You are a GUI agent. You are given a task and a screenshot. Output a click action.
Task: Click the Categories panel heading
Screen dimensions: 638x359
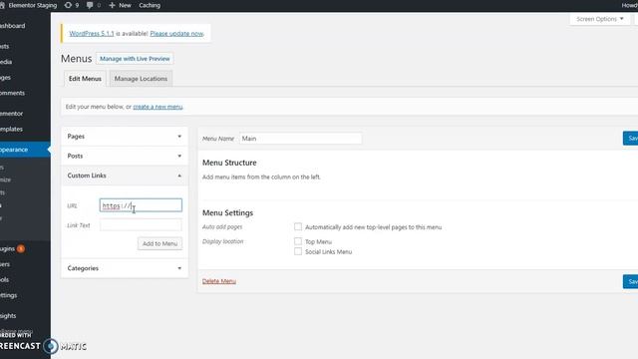[83, 268]
